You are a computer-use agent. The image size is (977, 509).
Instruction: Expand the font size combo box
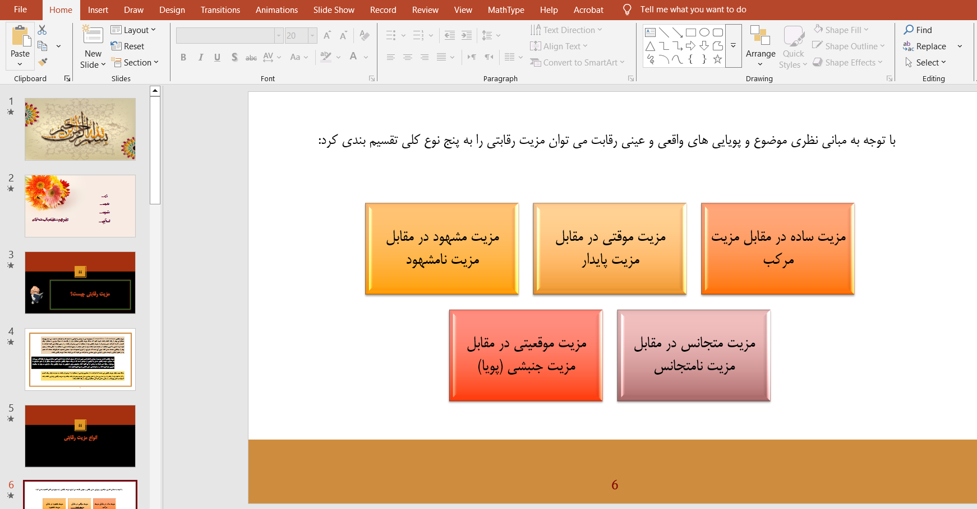point(312,36)
